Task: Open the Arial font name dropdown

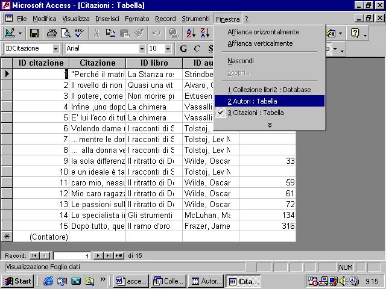Action: pos(142,49)
